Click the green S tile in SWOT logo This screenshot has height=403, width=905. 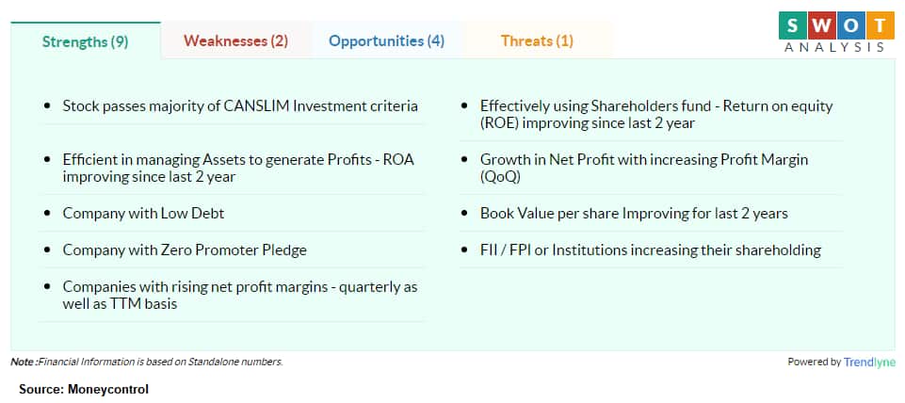(x=792, y=25)
